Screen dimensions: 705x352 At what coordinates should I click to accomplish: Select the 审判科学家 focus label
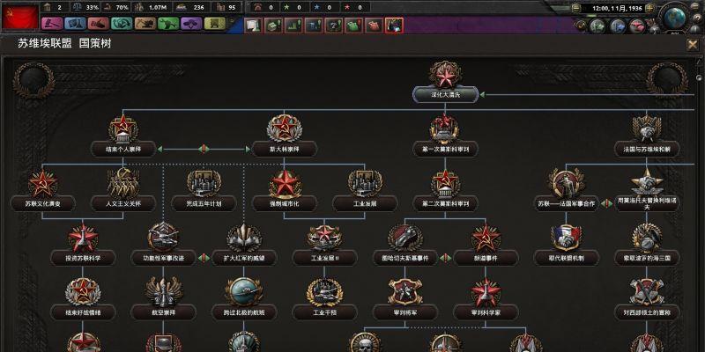(486, 312)
